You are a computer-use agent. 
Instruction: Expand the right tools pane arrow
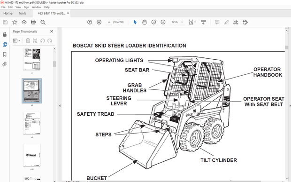point(290,106)
